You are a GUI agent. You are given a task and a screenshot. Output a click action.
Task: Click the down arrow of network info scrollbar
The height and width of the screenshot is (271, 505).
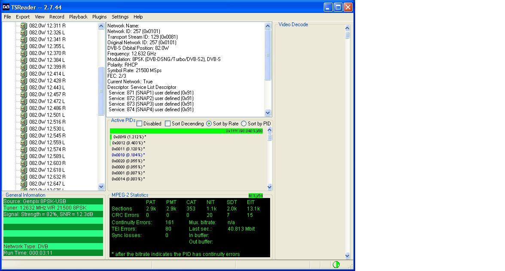pyautogui.click(x=268, y=113)
